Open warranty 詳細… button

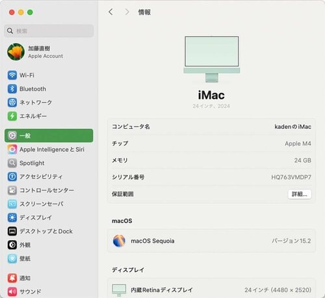click(300, 194)
